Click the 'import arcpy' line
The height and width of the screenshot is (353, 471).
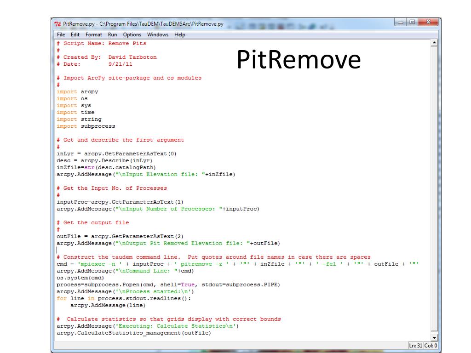tap(77, 92)
